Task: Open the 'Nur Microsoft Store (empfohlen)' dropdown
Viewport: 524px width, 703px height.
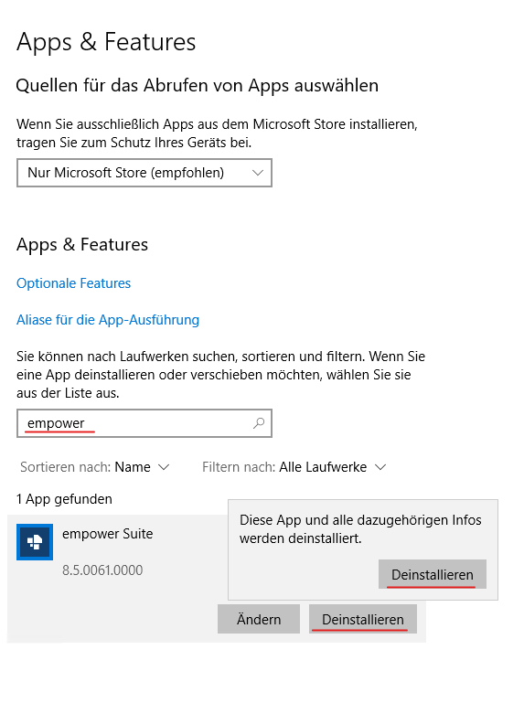Action: [x=144, y=173]
